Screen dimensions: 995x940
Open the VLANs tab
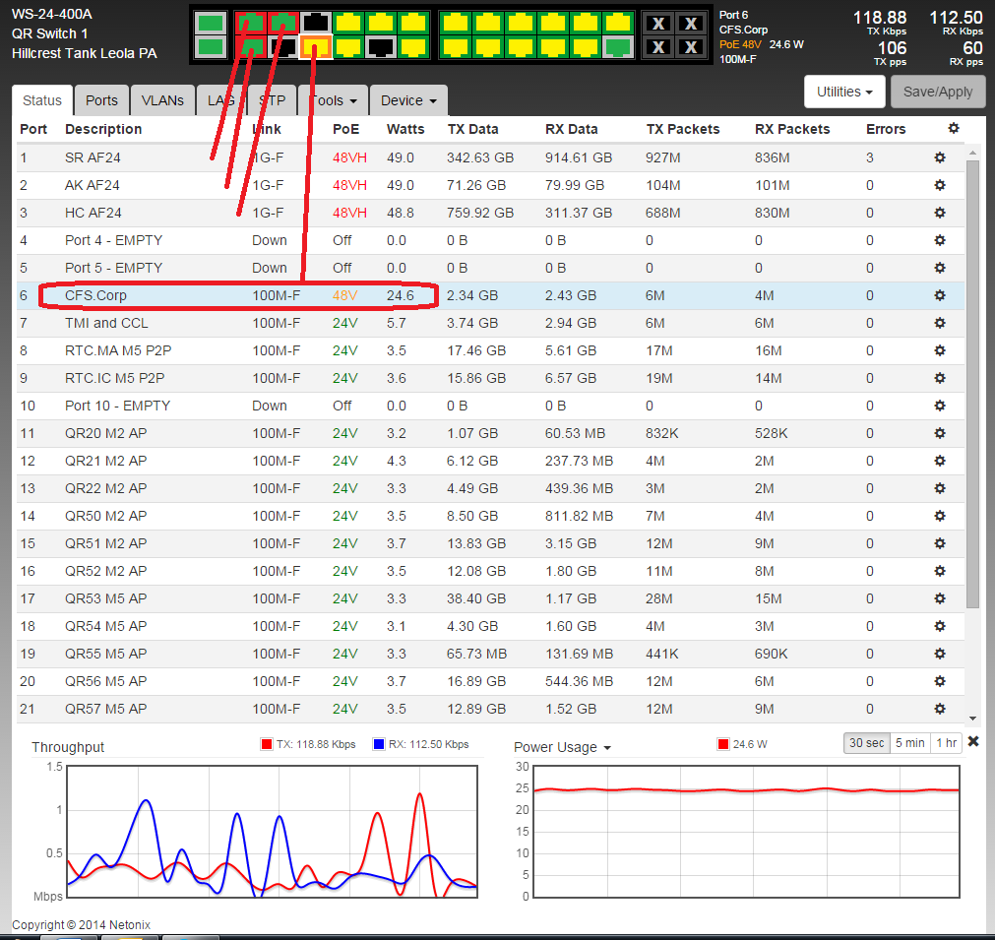[x=162, y=100]
